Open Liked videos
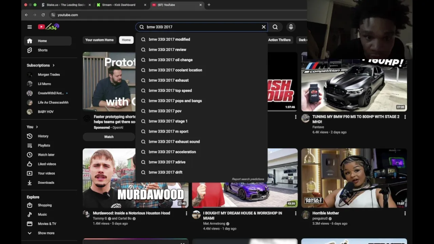 point(48,164)
